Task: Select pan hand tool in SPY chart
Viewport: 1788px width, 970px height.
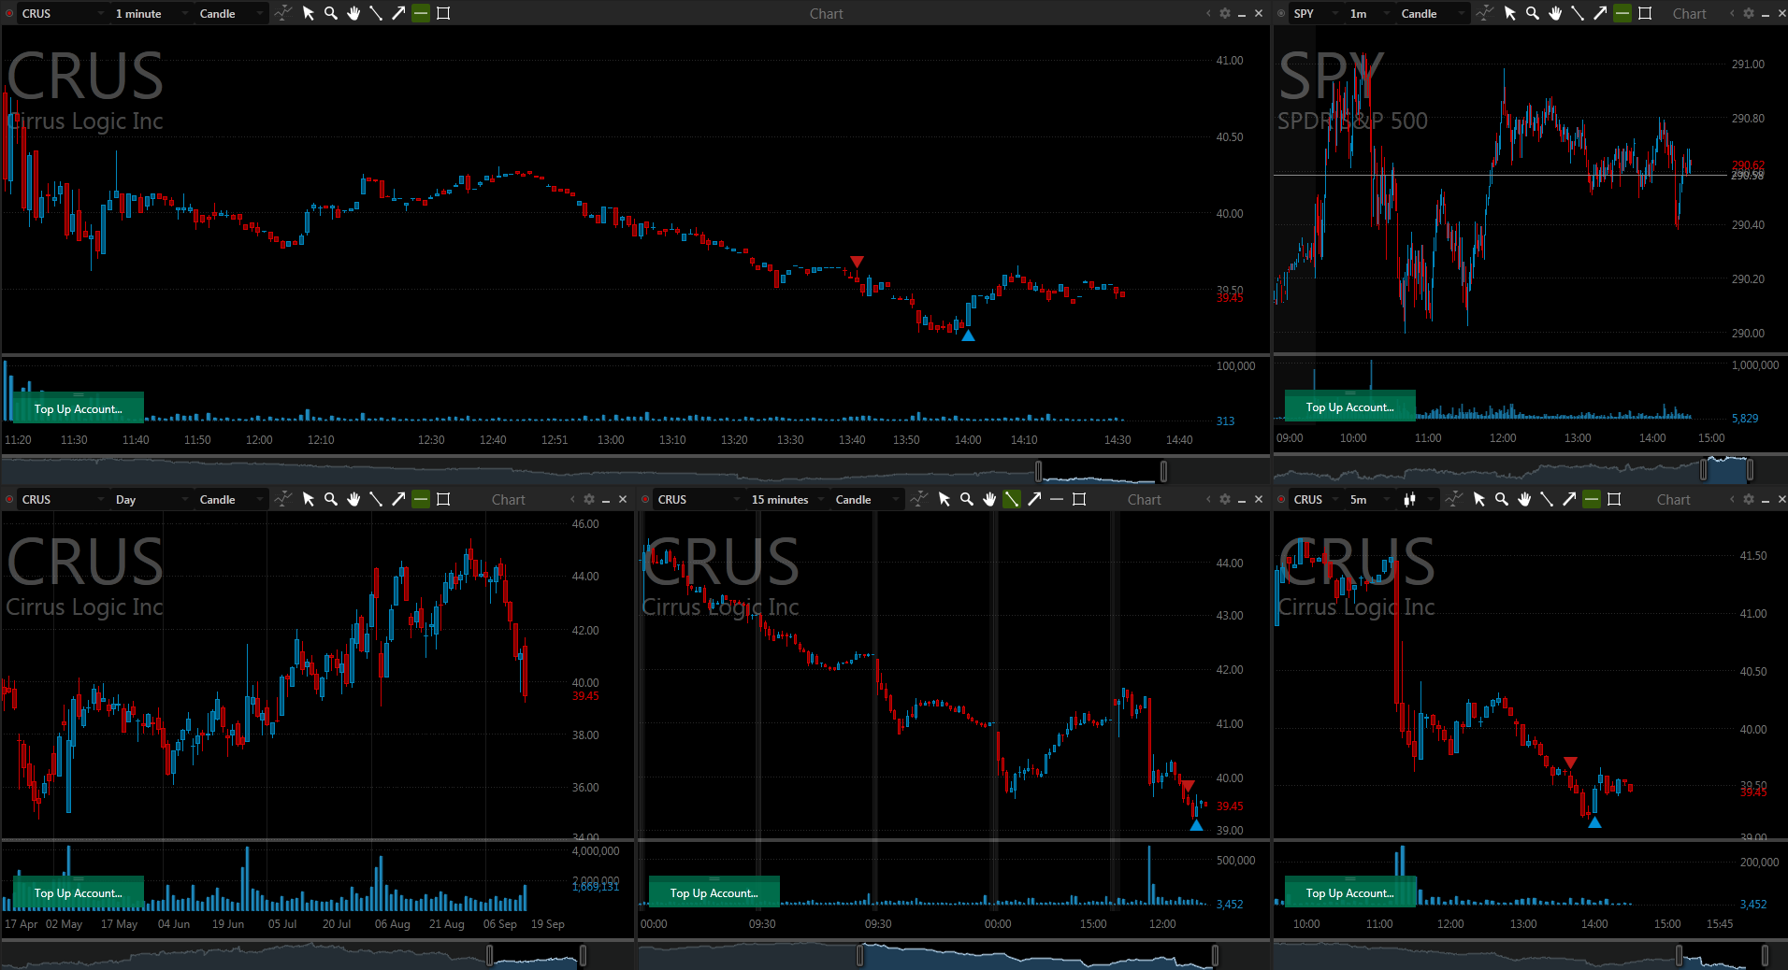Action: pyautogui.click(x=1555, y=13)
